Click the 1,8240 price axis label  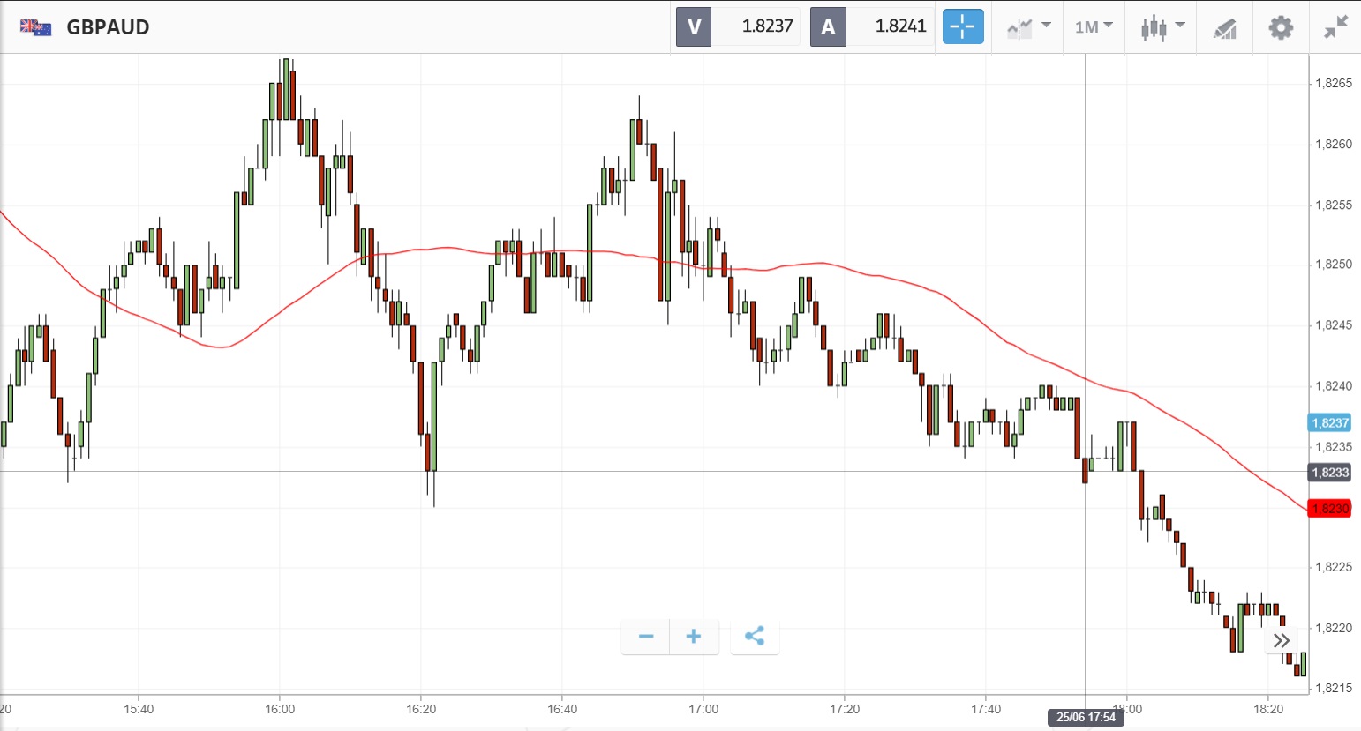pos(1333,386)
